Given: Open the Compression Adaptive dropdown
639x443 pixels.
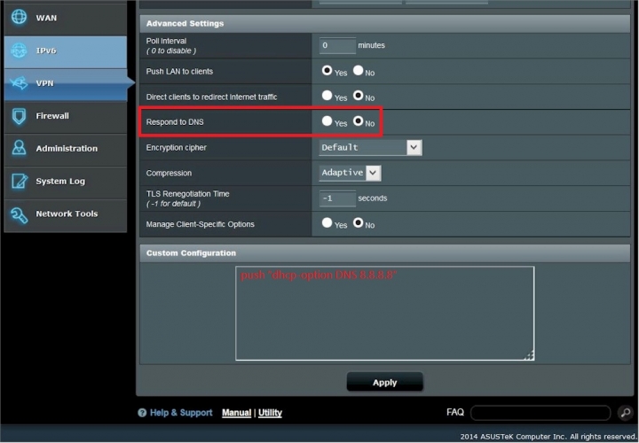Looking at the screenshot, I should [350, 173].
